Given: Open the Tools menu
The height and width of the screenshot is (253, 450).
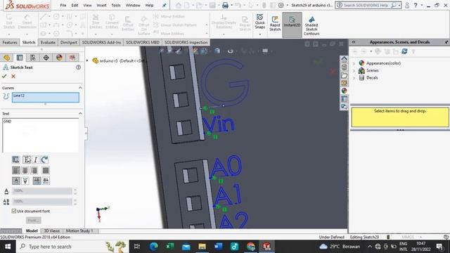Looking at the screenshot, I should pos(116,5).
